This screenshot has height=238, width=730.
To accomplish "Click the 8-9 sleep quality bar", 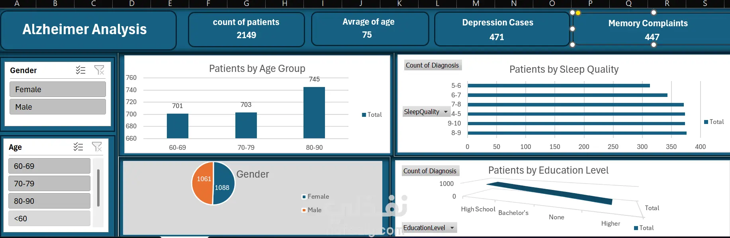I will tap(577, 133).
